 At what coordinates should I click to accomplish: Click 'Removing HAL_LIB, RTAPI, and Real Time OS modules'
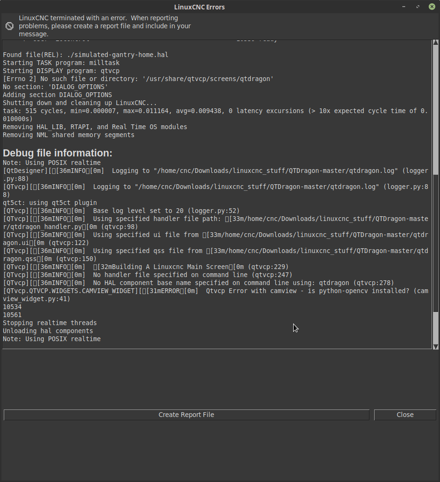coord(95,127)
